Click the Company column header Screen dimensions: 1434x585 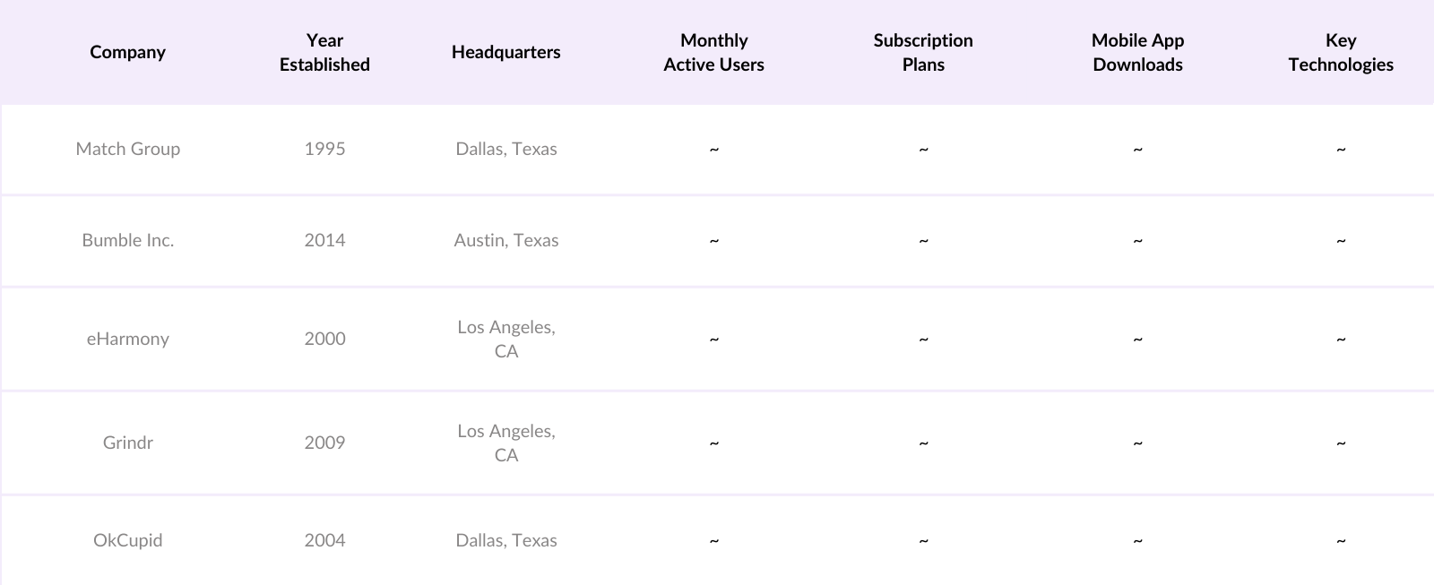[x=127, y=52]
